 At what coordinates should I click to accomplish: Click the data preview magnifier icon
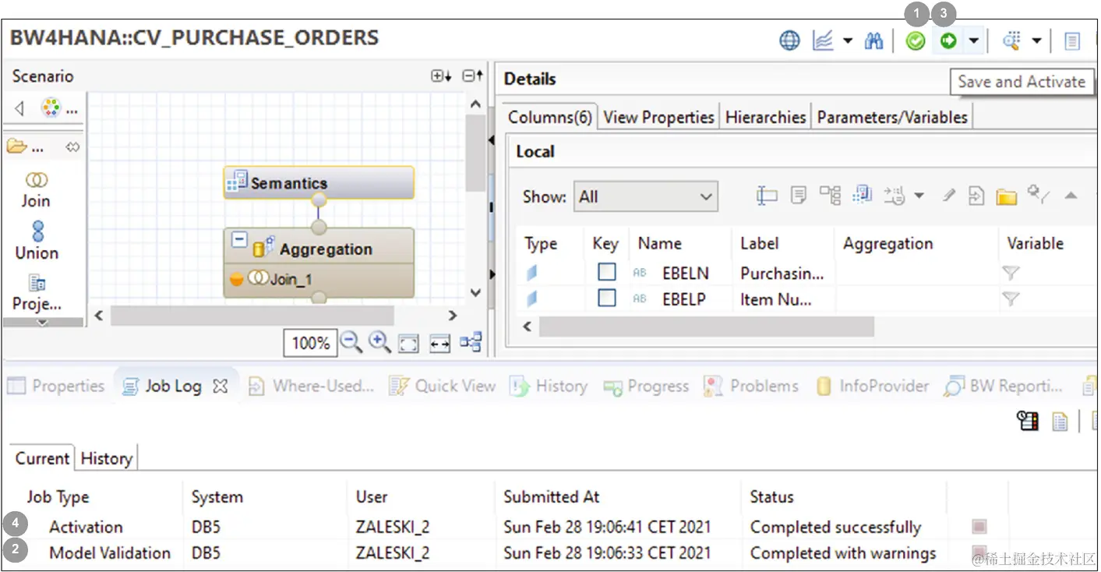pyautogui.click(x=1012, y=41)
